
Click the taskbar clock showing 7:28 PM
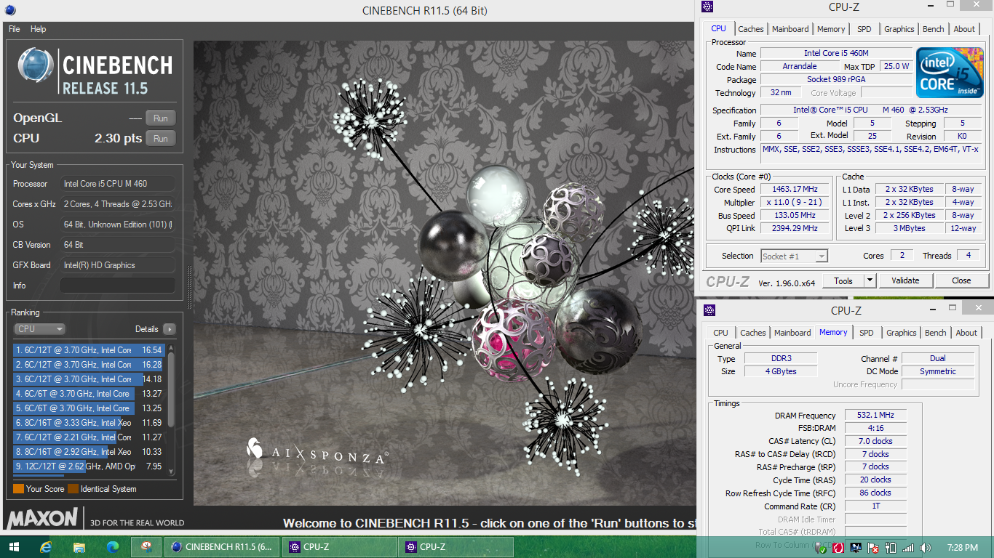[962, 547]
